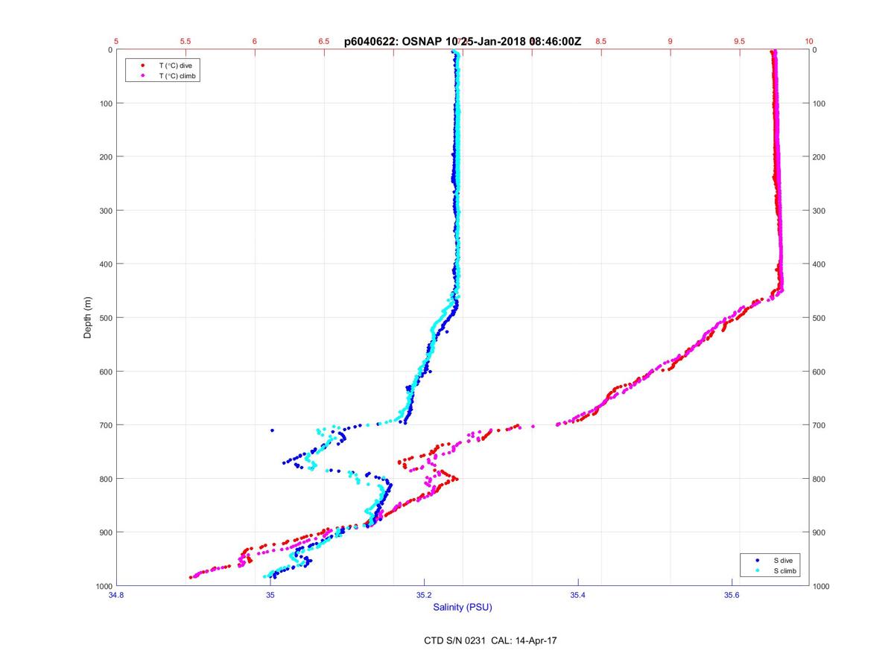Click the 400 tick on left depth axis
Screen dimensions: 894x659
click(105, 264)
